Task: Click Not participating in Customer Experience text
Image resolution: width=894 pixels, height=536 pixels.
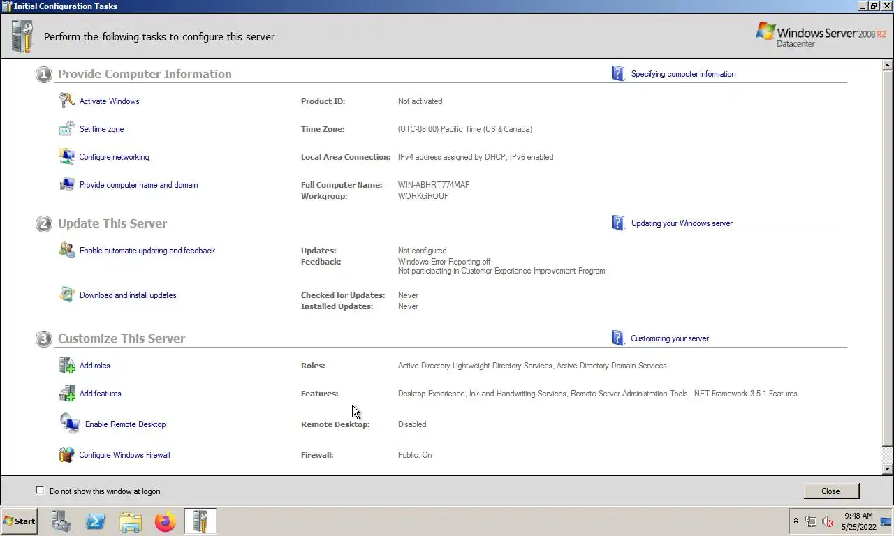Action: click(x=501, y=271)
